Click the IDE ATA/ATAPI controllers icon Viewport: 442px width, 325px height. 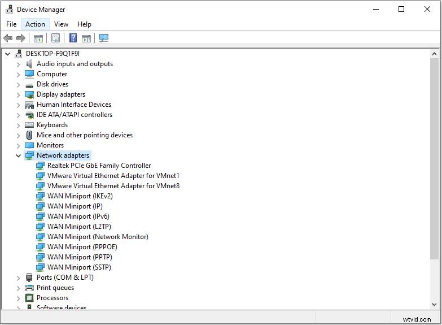pos(29,115)
